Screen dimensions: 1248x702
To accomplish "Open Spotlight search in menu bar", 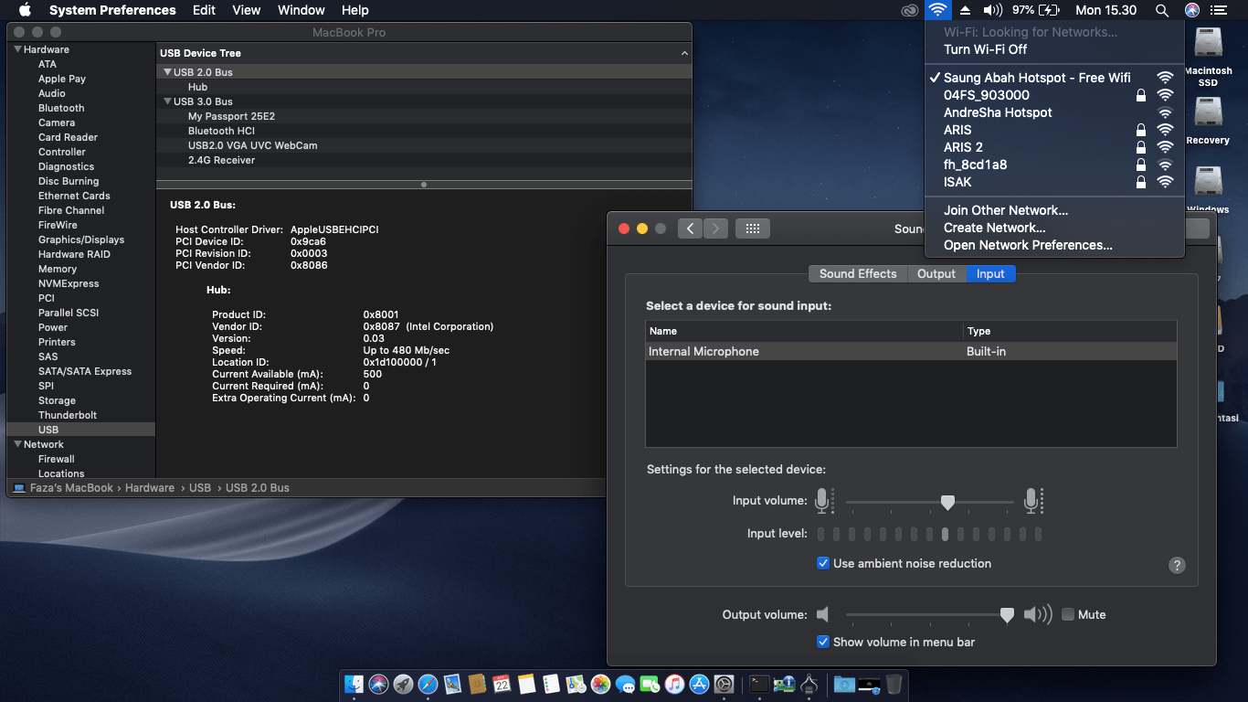I will tap(1161, 10).
